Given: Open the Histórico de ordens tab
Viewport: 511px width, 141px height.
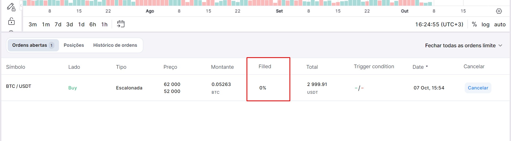Looking at the screenshot, I should 115,45.
